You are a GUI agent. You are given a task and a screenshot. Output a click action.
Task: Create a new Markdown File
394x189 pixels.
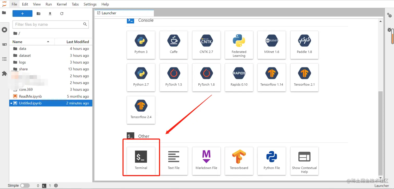206,161
